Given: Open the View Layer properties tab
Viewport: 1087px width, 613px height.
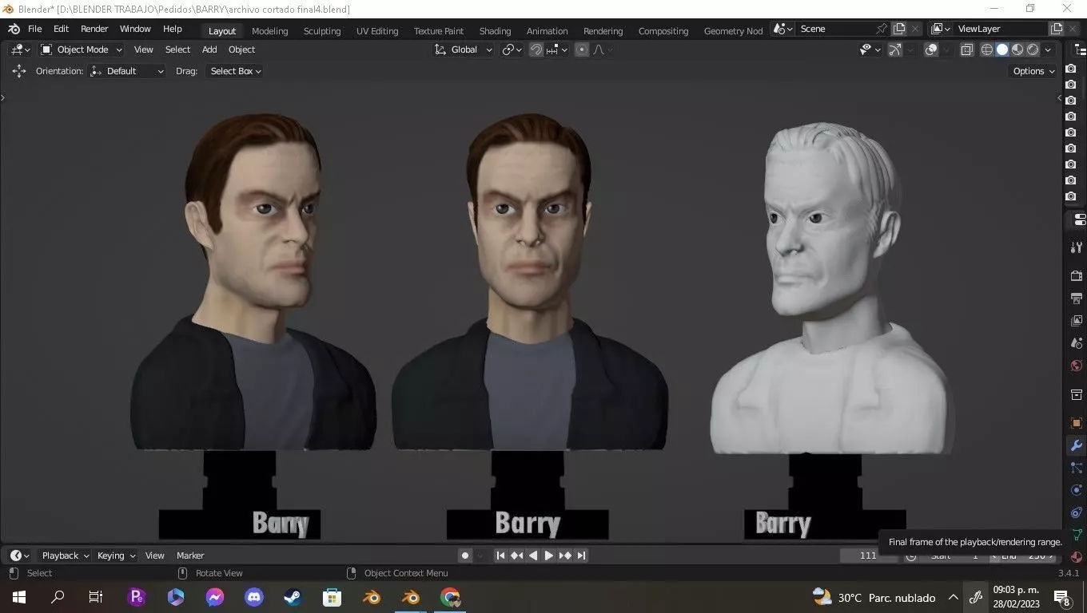Looking at the screenshot, I should 1077,321.
